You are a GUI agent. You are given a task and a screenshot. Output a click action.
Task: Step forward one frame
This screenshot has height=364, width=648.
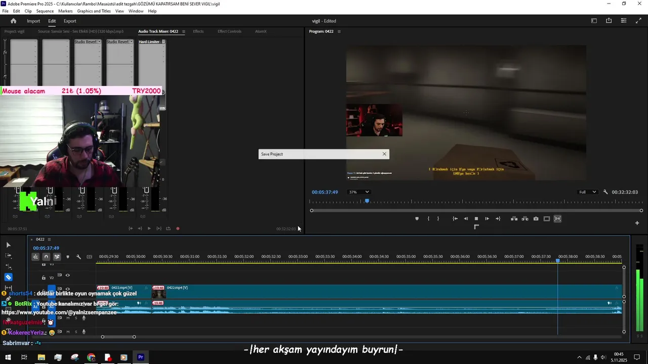pyautogui.click(x=487, y=219)
